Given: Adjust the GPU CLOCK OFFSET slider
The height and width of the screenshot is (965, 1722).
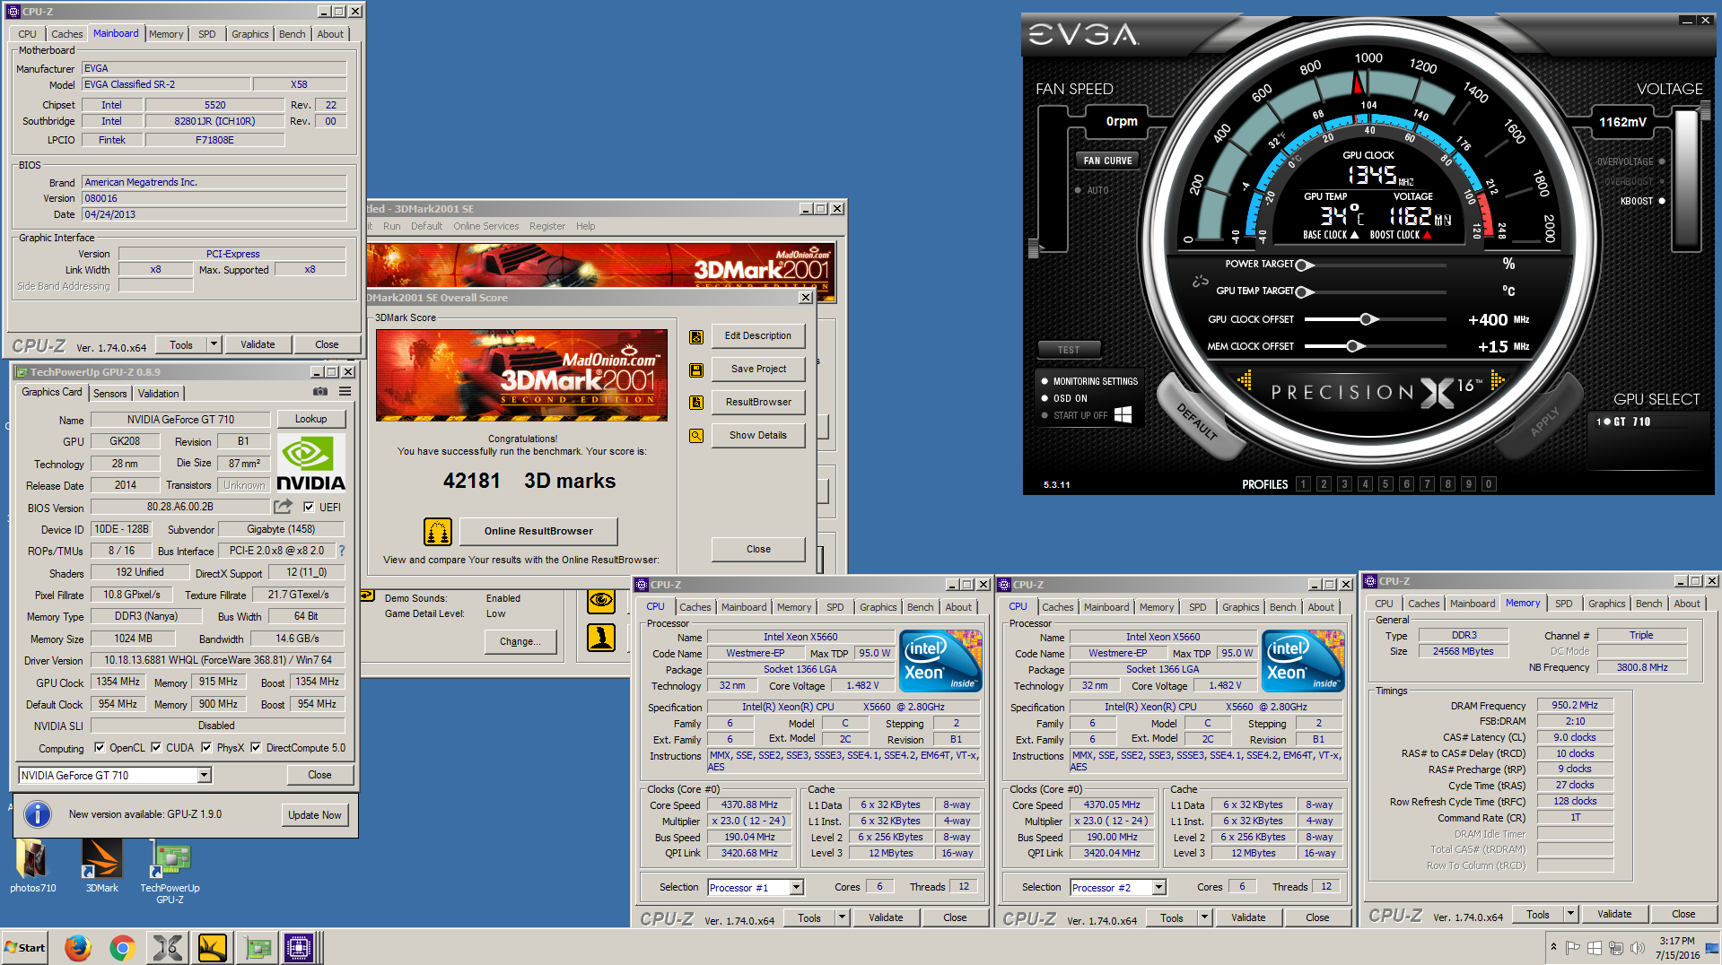Looking at the screenshot, I should [x=1367, y=319].
